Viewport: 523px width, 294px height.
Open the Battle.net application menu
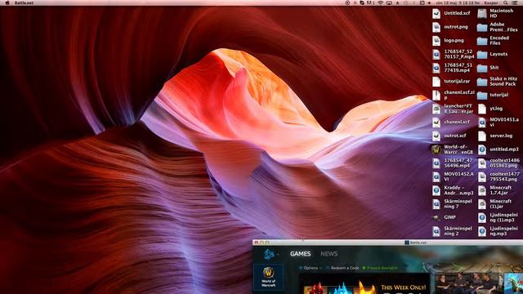24,2
